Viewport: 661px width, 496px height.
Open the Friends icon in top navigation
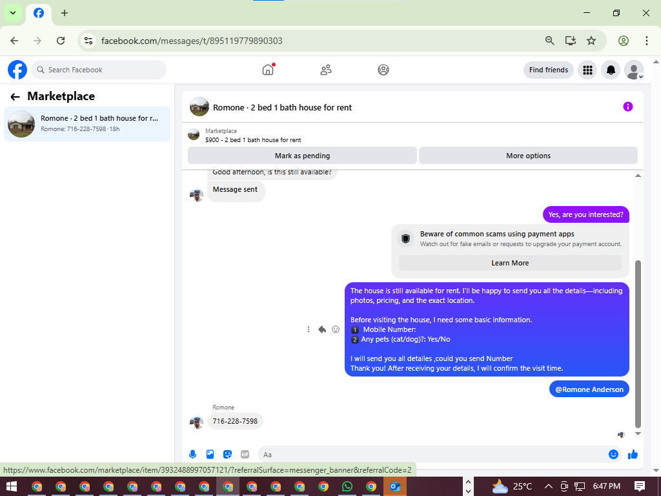tap(326, 70)
